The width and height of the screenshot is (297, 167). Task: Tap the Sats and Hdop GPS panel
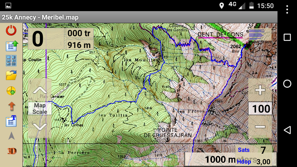[x=256, y=156]
